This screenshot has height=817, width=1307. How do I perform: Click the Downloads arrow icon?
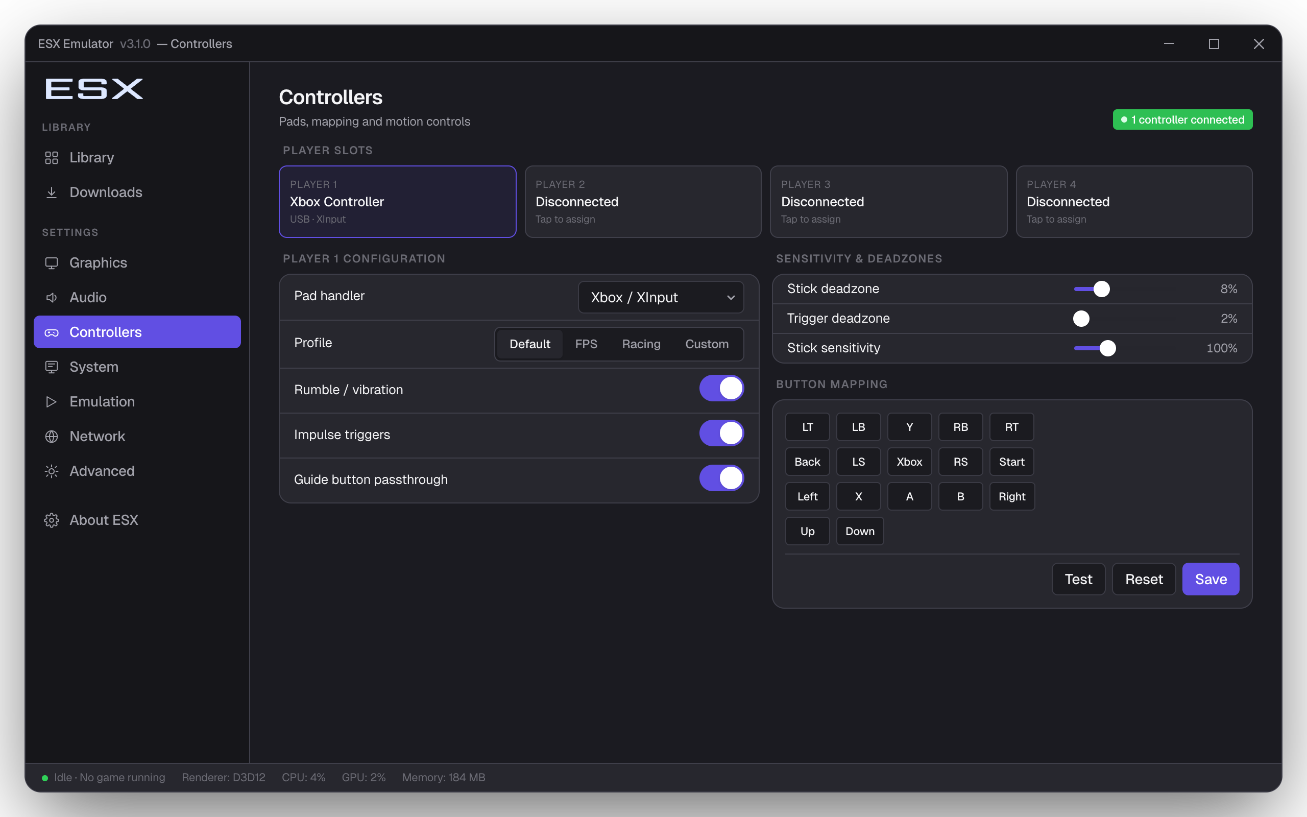(x=51, y=193)
